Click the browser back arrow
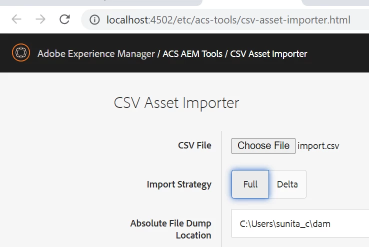The width and height of the screenshot is (369, 247). [16, 19]
